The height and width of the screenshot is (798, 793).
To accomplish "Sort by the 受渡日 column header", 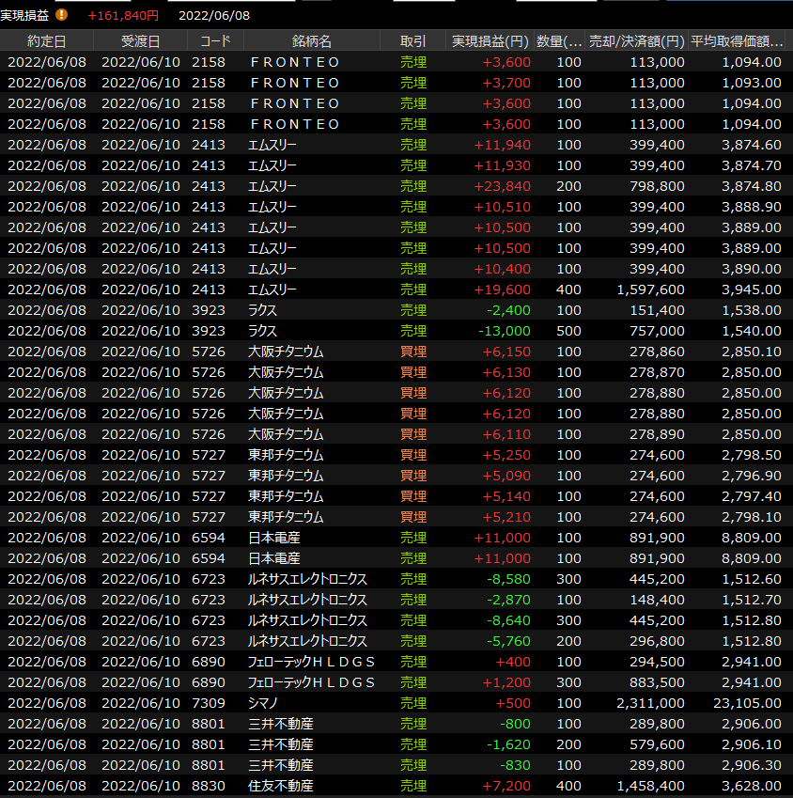I will pyautogui.click(x=140, y=41).
